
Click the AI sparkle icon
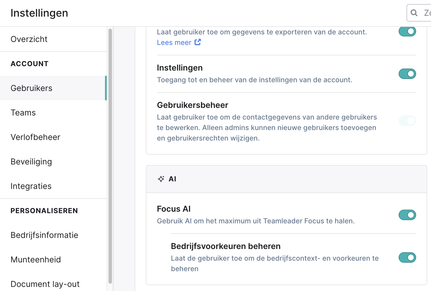pyautogui.click(x=161, y=179)
